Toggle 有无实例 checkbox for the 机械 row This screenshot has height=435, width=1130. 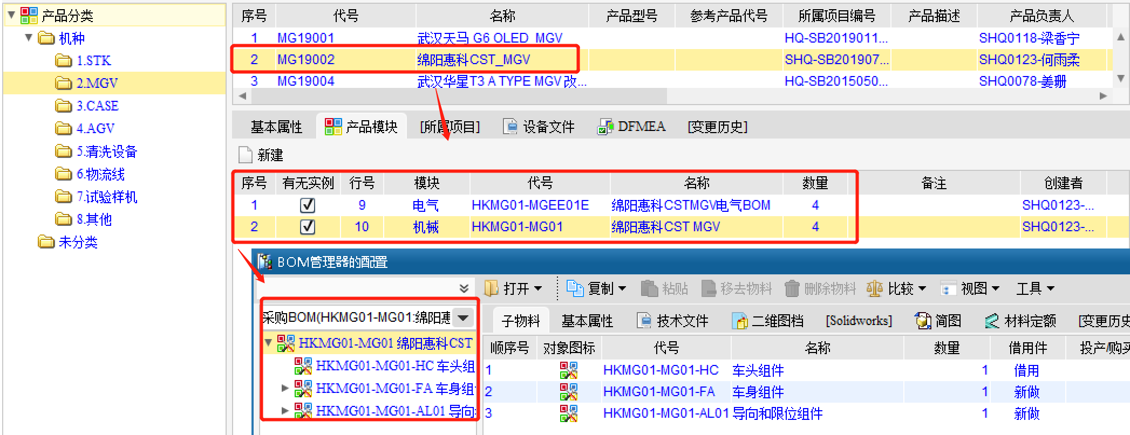(308, 226)
